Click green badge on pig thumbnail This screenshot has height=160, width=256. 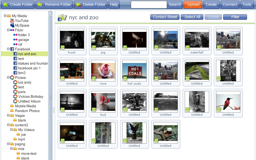point(94,47)
